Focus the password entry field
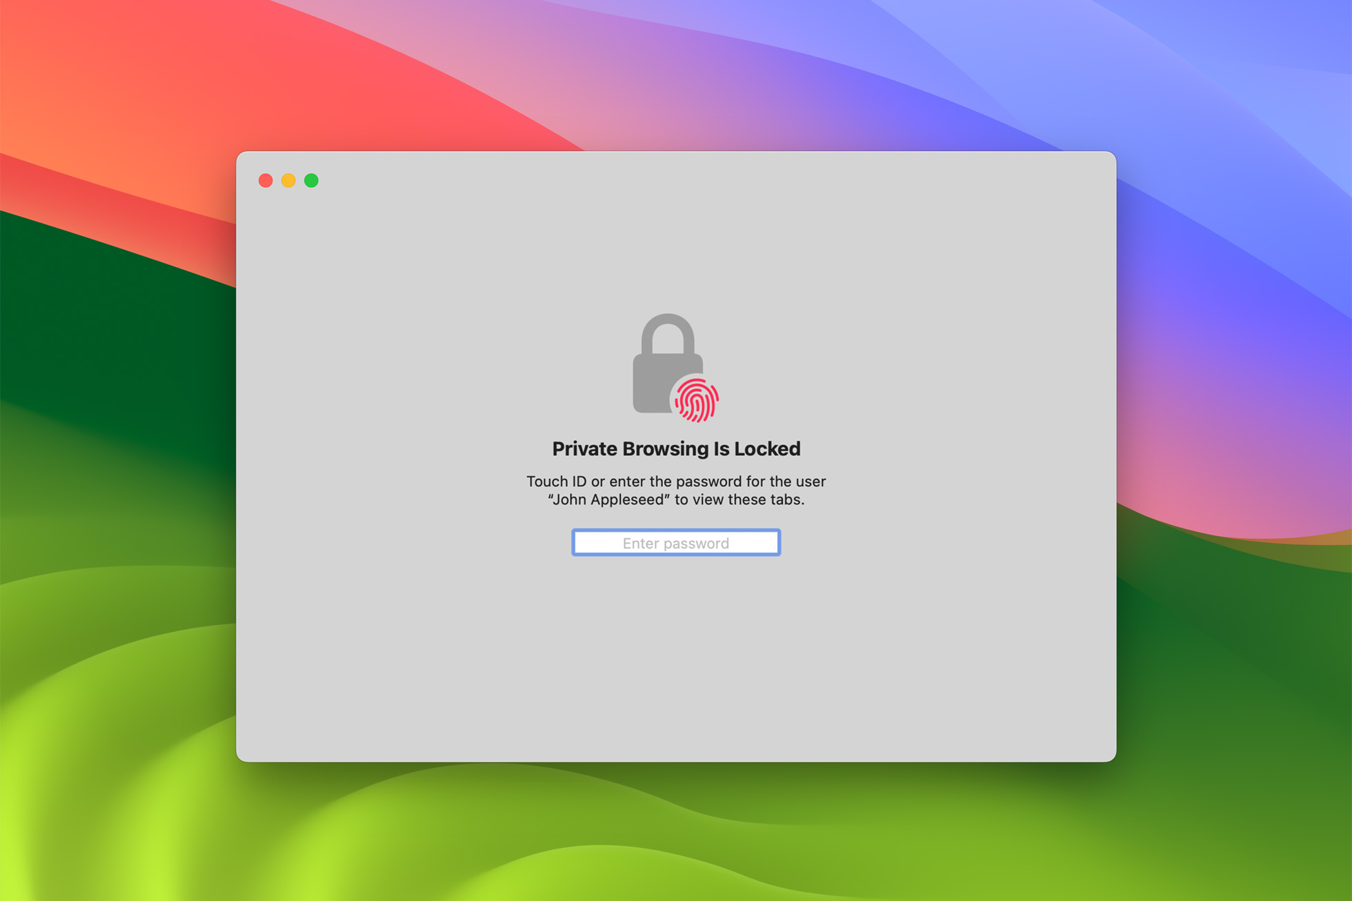 point(675,543)
